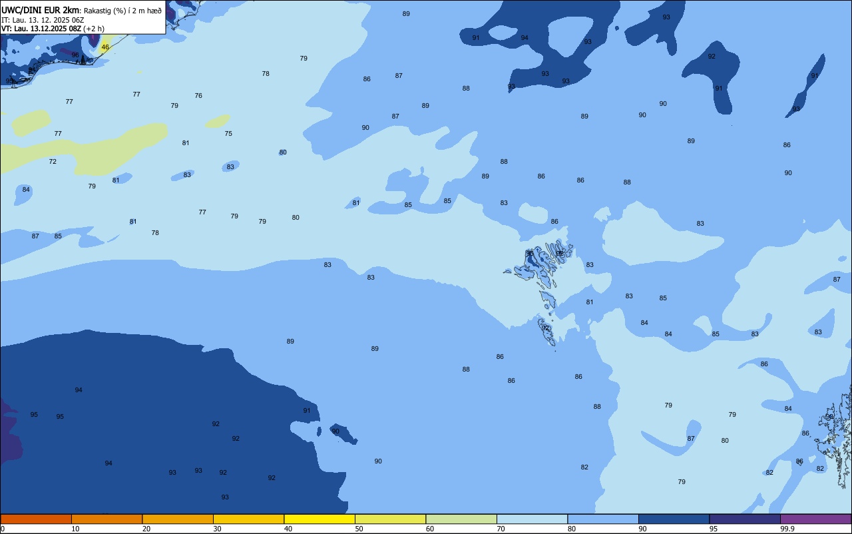The image size is (852, 534).
Task: Click the legend scale label '99.9'
Action: click(787, 529)
